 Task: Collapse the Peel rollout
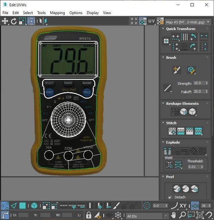(x=163, y=177)
